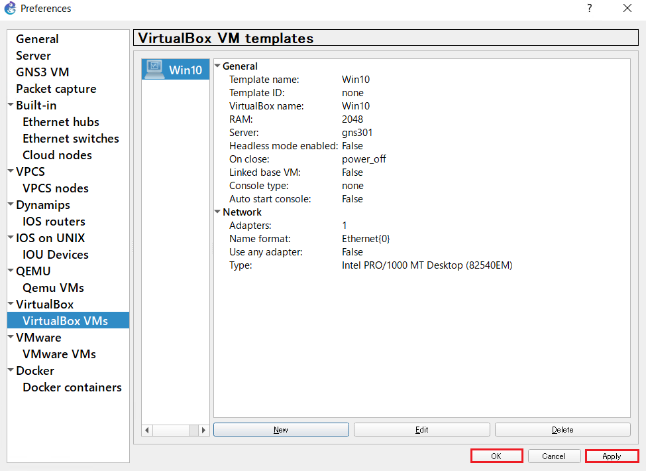Screen dimensions: 646x471
Task: Open Server preferences page
Action: click(x=33, y=55)
